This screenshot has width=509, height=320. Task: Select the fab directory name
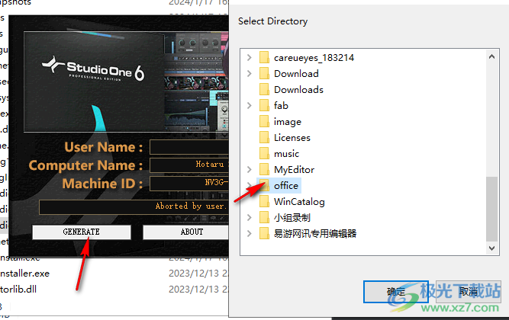point(281,106)
